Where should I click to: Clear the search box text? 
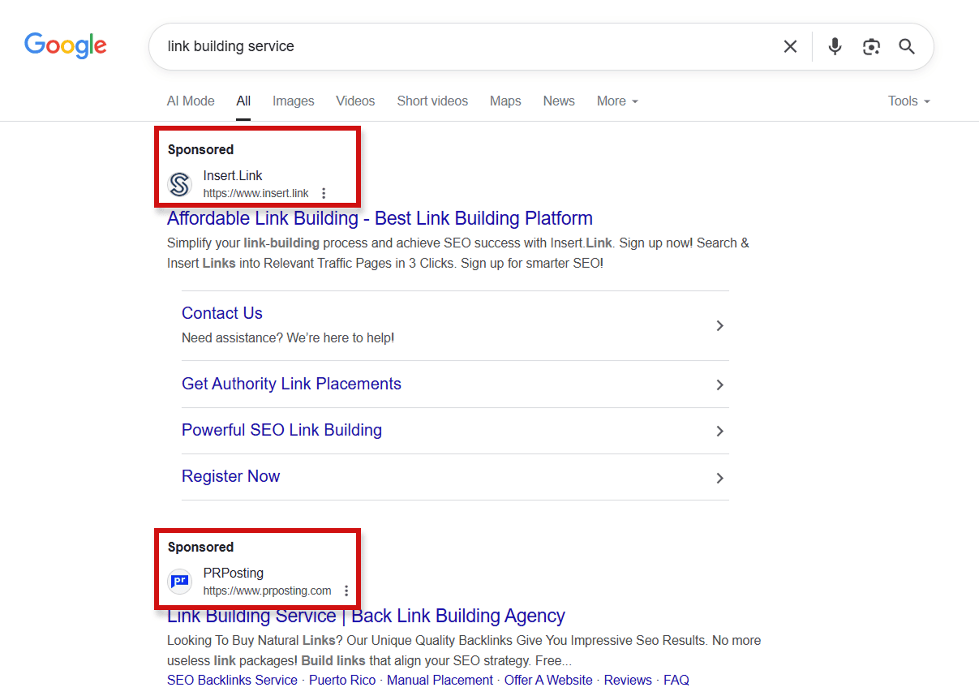click(x=790, y=47)
